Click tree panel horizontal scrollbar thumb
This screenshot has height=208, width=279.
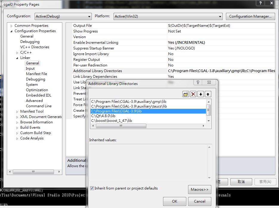33,172
